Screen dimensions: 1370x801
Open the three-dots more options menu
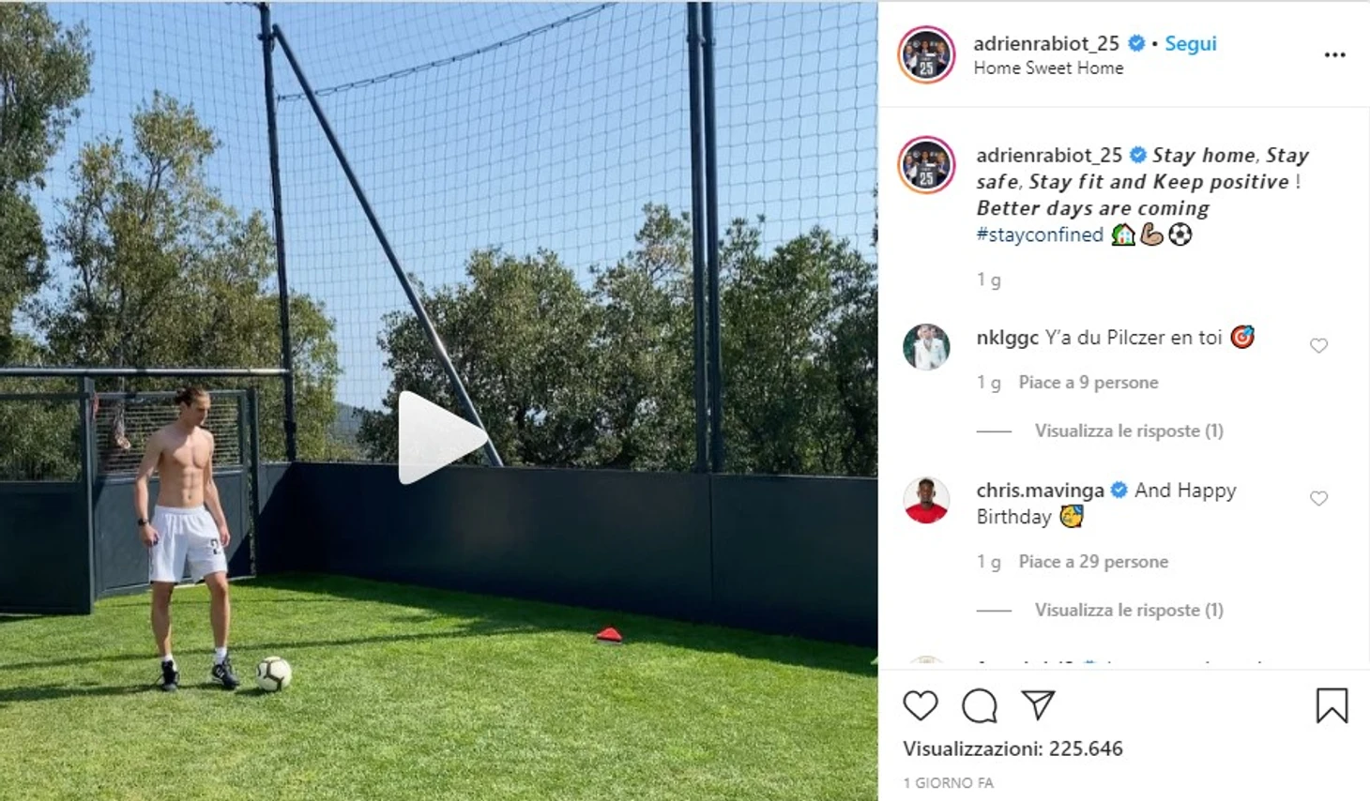pos(1334,55)
